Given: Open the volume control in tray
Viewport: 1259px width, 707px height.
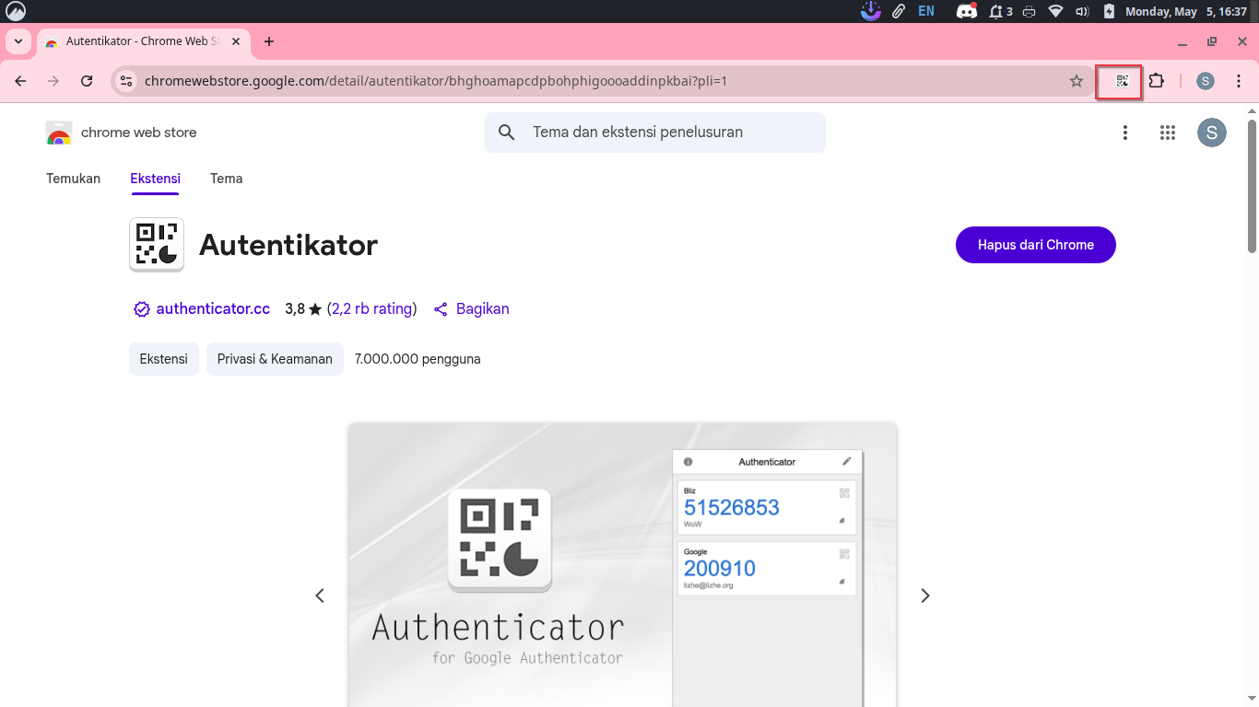Looking at the screenshot, I should click(x=1082, y=12).
